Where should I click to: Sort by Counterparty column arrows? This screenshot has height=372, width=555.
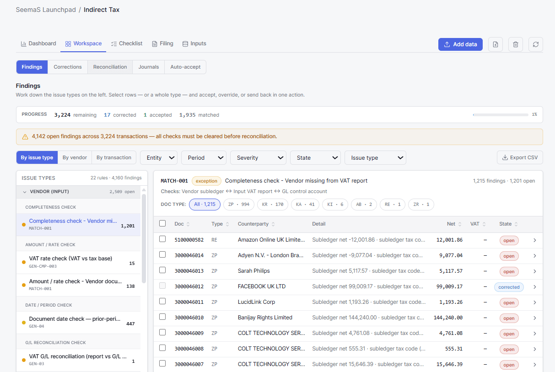click(273, 224)
